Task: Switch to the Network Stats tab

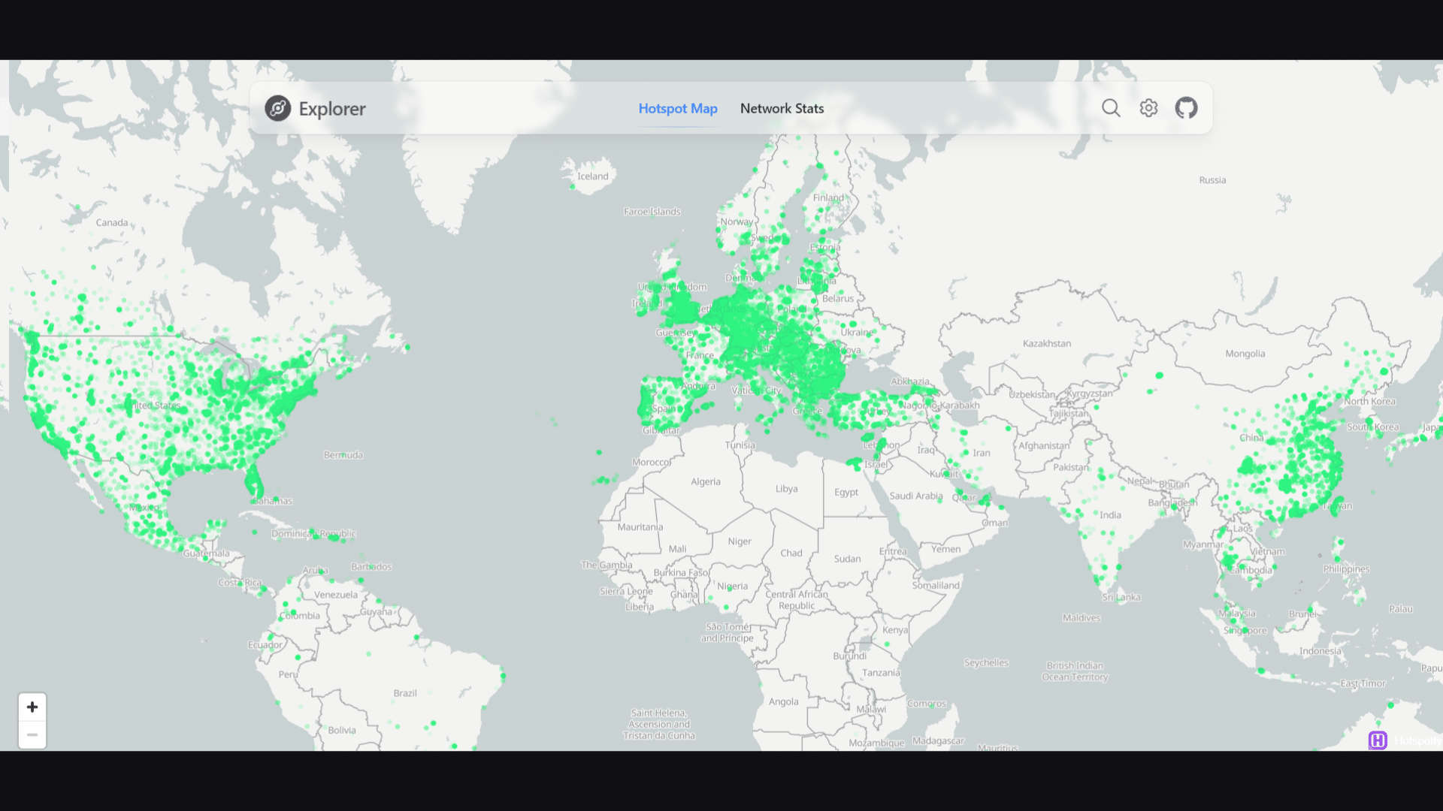Action: pyautogui.click(x=782, y=108)
